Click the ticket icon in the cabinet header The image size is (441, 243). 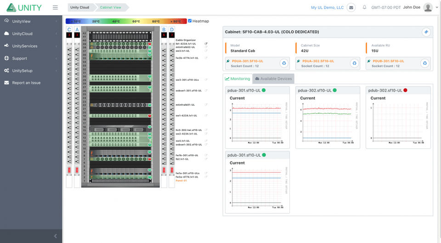click(426, 32)
